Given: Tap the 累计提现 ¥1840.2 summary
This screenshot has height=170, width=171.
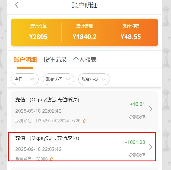Looking at the screenshot, I should 85,32.
